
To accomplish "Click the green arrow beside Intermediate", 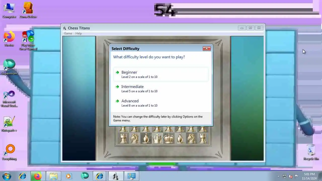I will coord(117,87).
